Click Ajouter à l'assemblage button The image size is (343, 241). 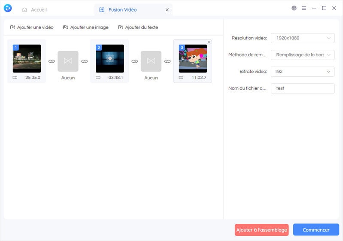[x=261, y=230]
